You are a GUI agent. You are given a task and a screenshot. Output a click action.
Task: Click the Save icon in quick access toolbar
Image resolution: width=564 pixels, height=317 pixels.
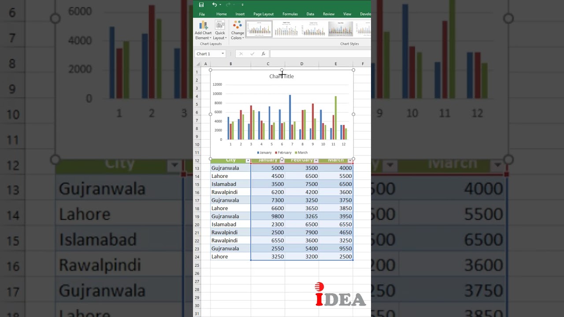click(x=201, y=5)
